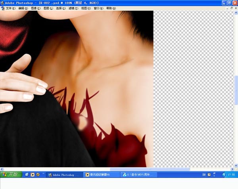Viewport: 238px width, 189px height.
Task: Click the EN language indicator
Action: click(x=204, y=175)
